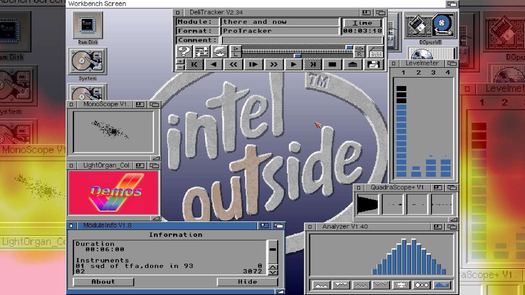Click the L button beside DeliTracker sliders
The image size is (525, 295).
[x=236, y=54]
